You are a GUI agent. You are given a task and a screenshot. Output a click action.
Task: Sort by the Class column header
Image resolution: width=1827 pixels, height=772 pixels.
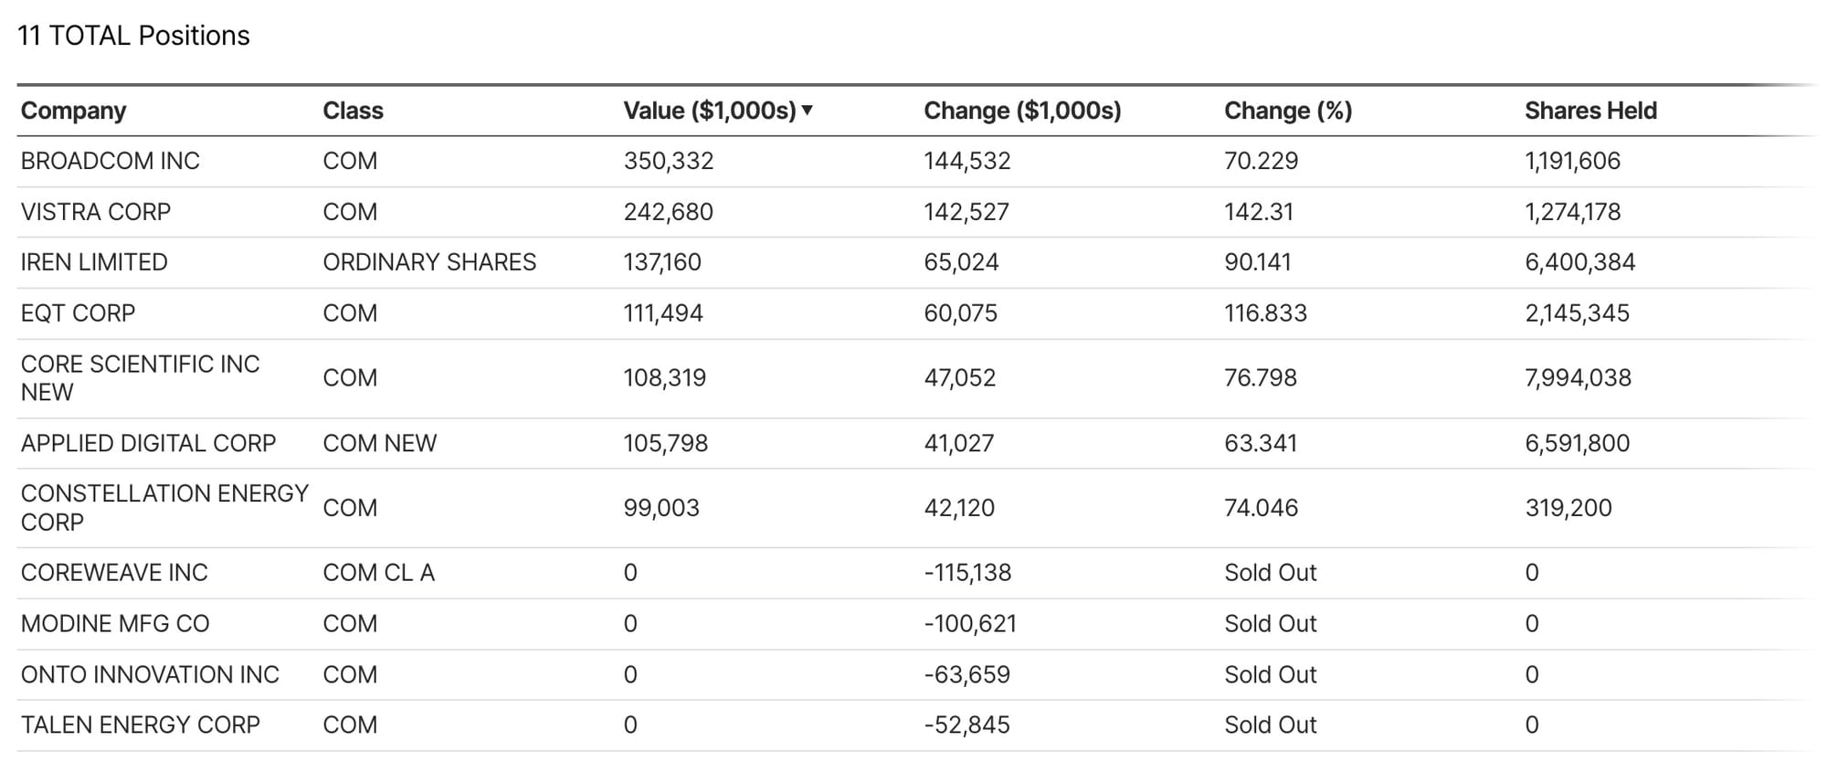click(x=353, y=111)
